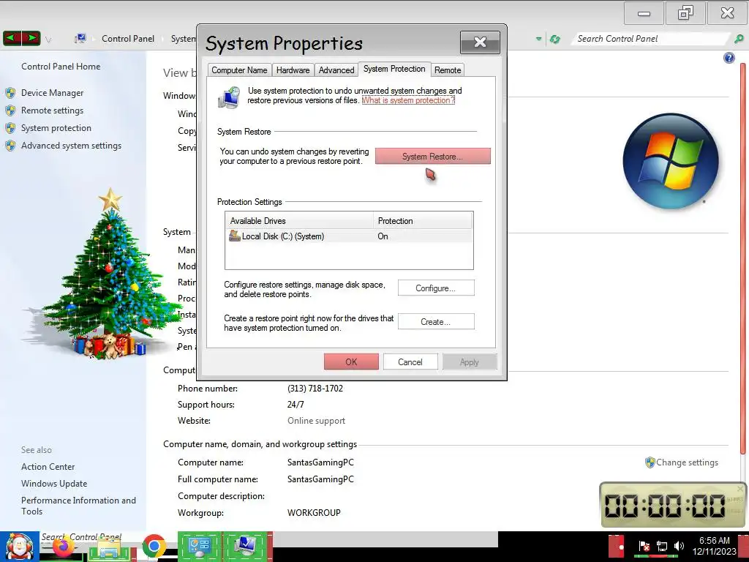The height and width of the screenshot is (562, 749).
Task: Click the Control Panel taskbar icon
Action: [x=199, y=546]
